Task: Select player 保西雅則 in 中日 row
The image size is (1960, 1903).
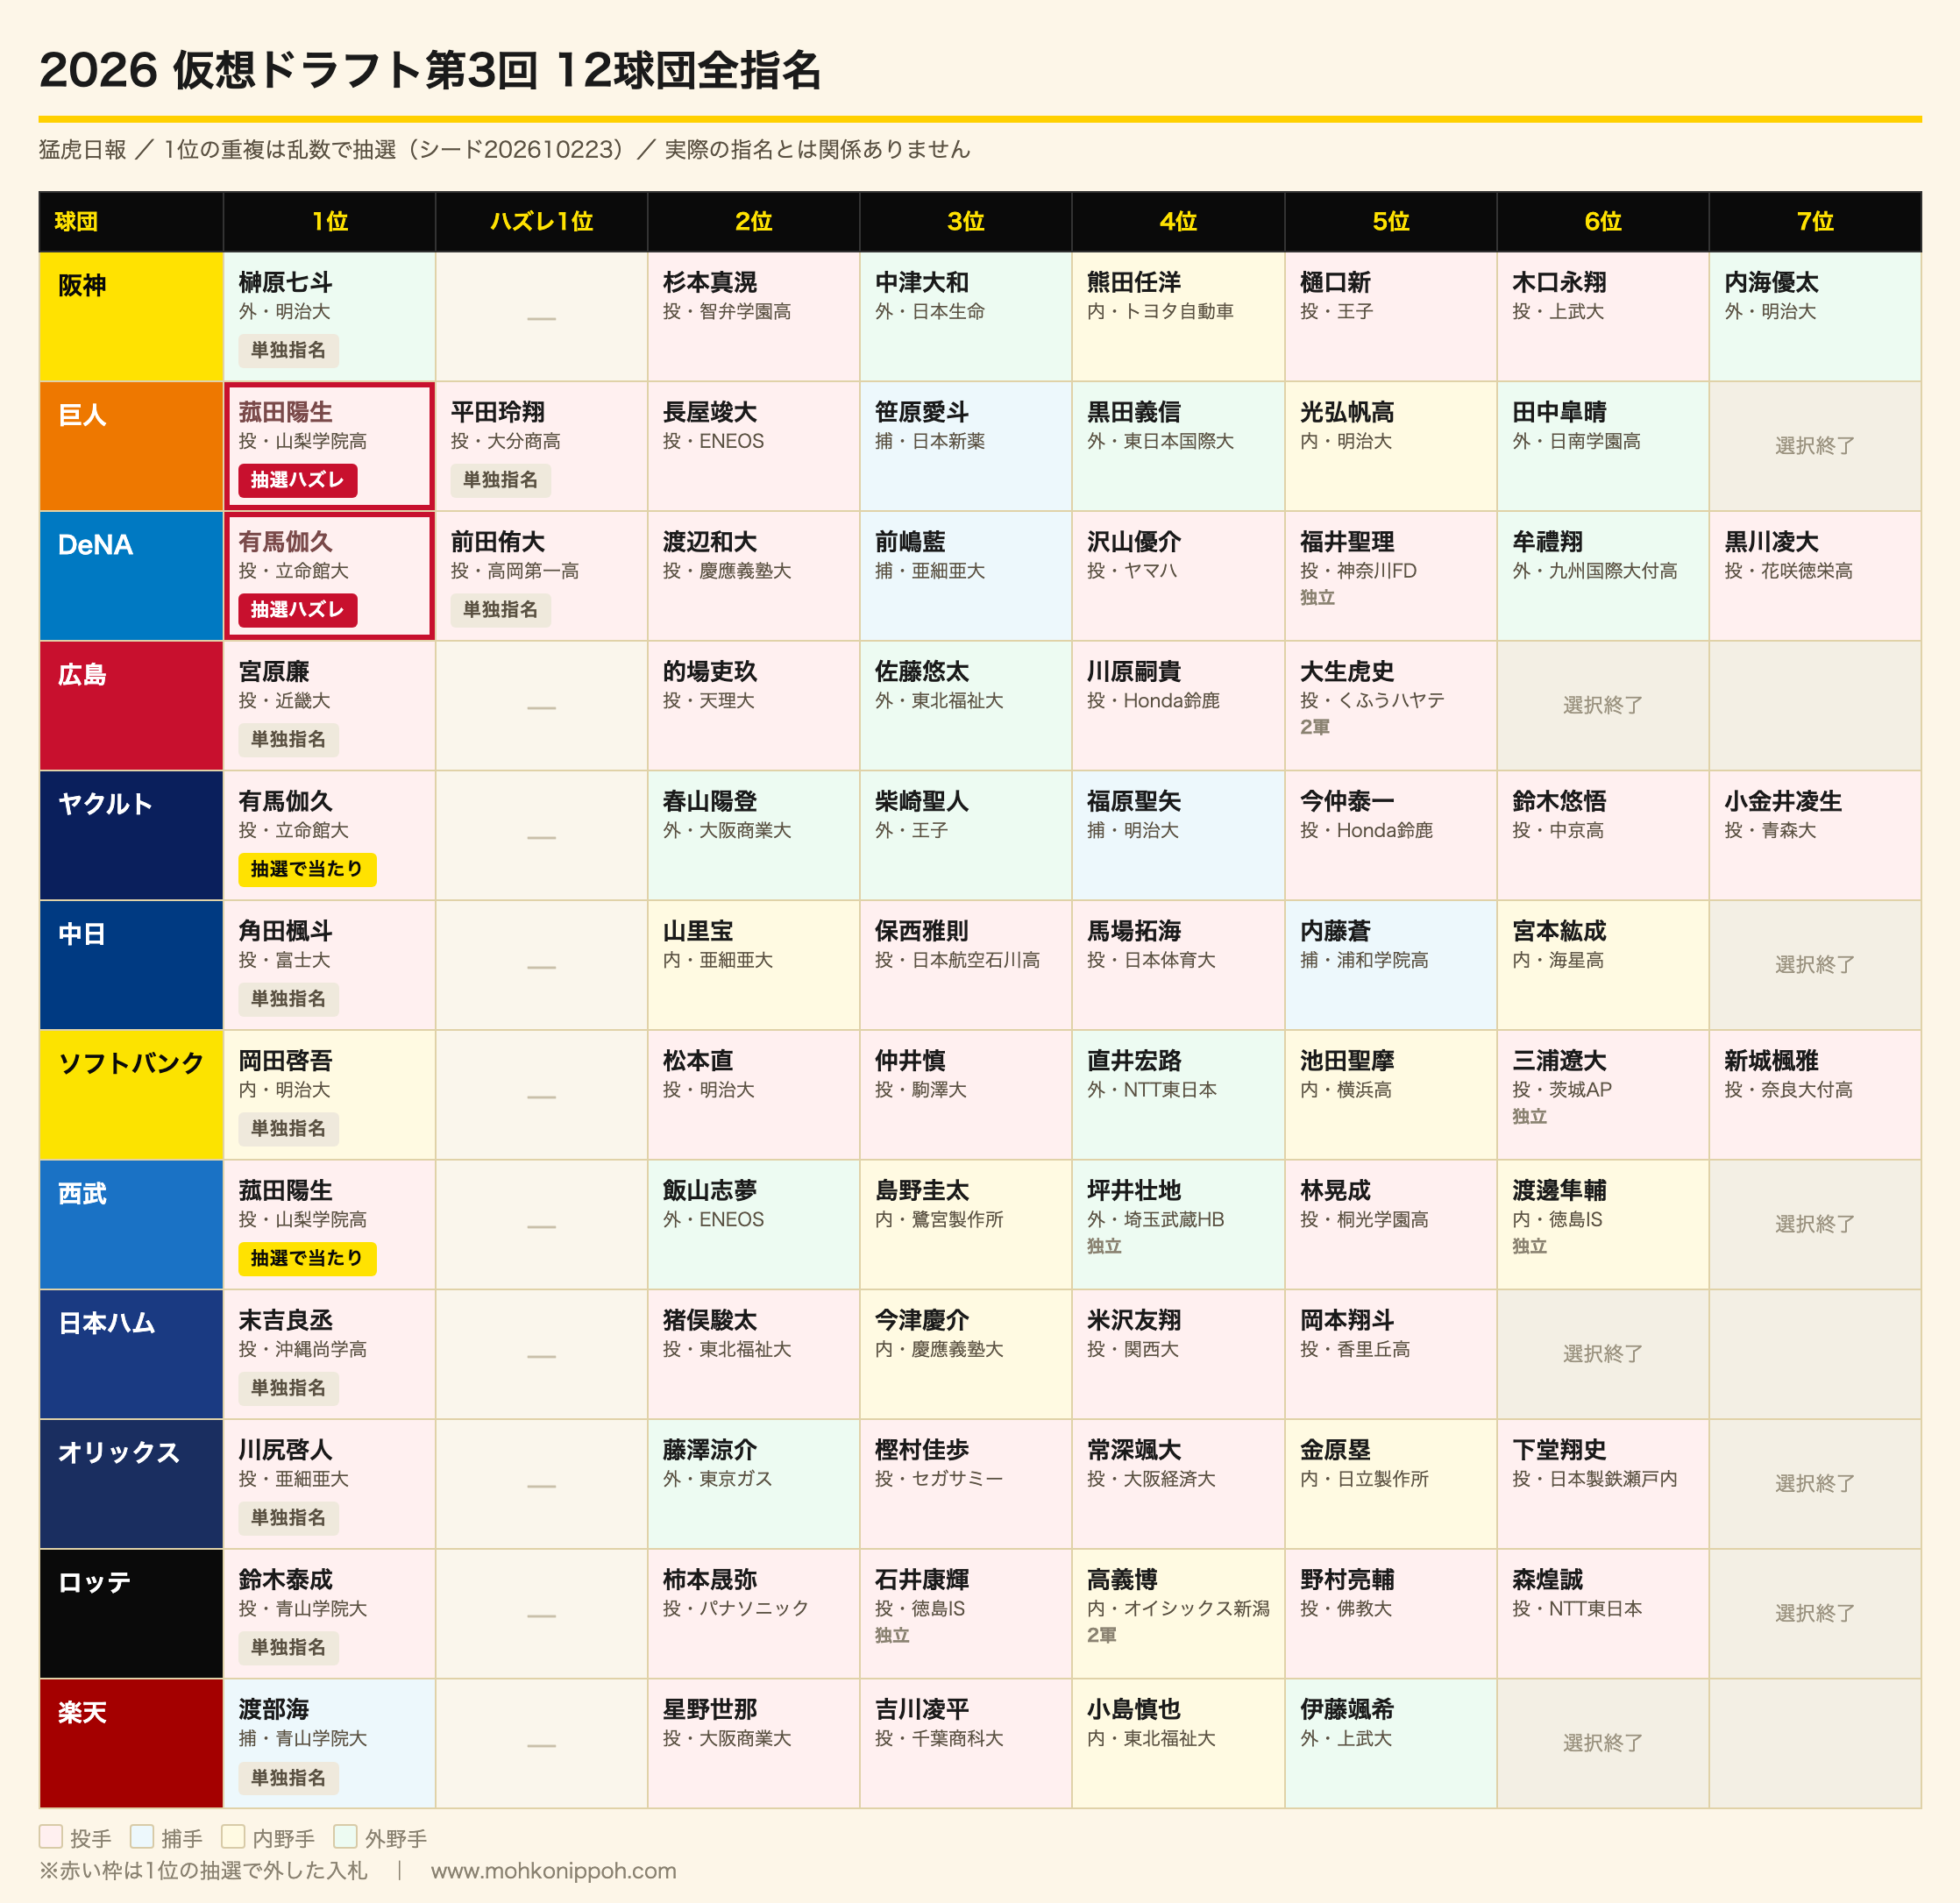Action: pyautogui.click(x=965, y=964)
